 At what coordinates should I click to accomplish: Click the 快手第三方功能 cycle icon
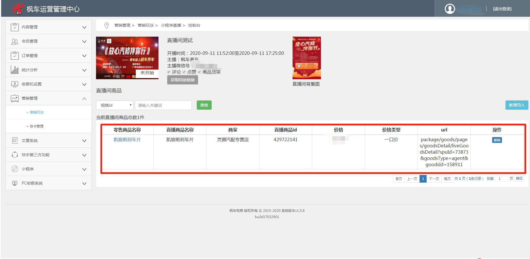(x=15, y=155)
